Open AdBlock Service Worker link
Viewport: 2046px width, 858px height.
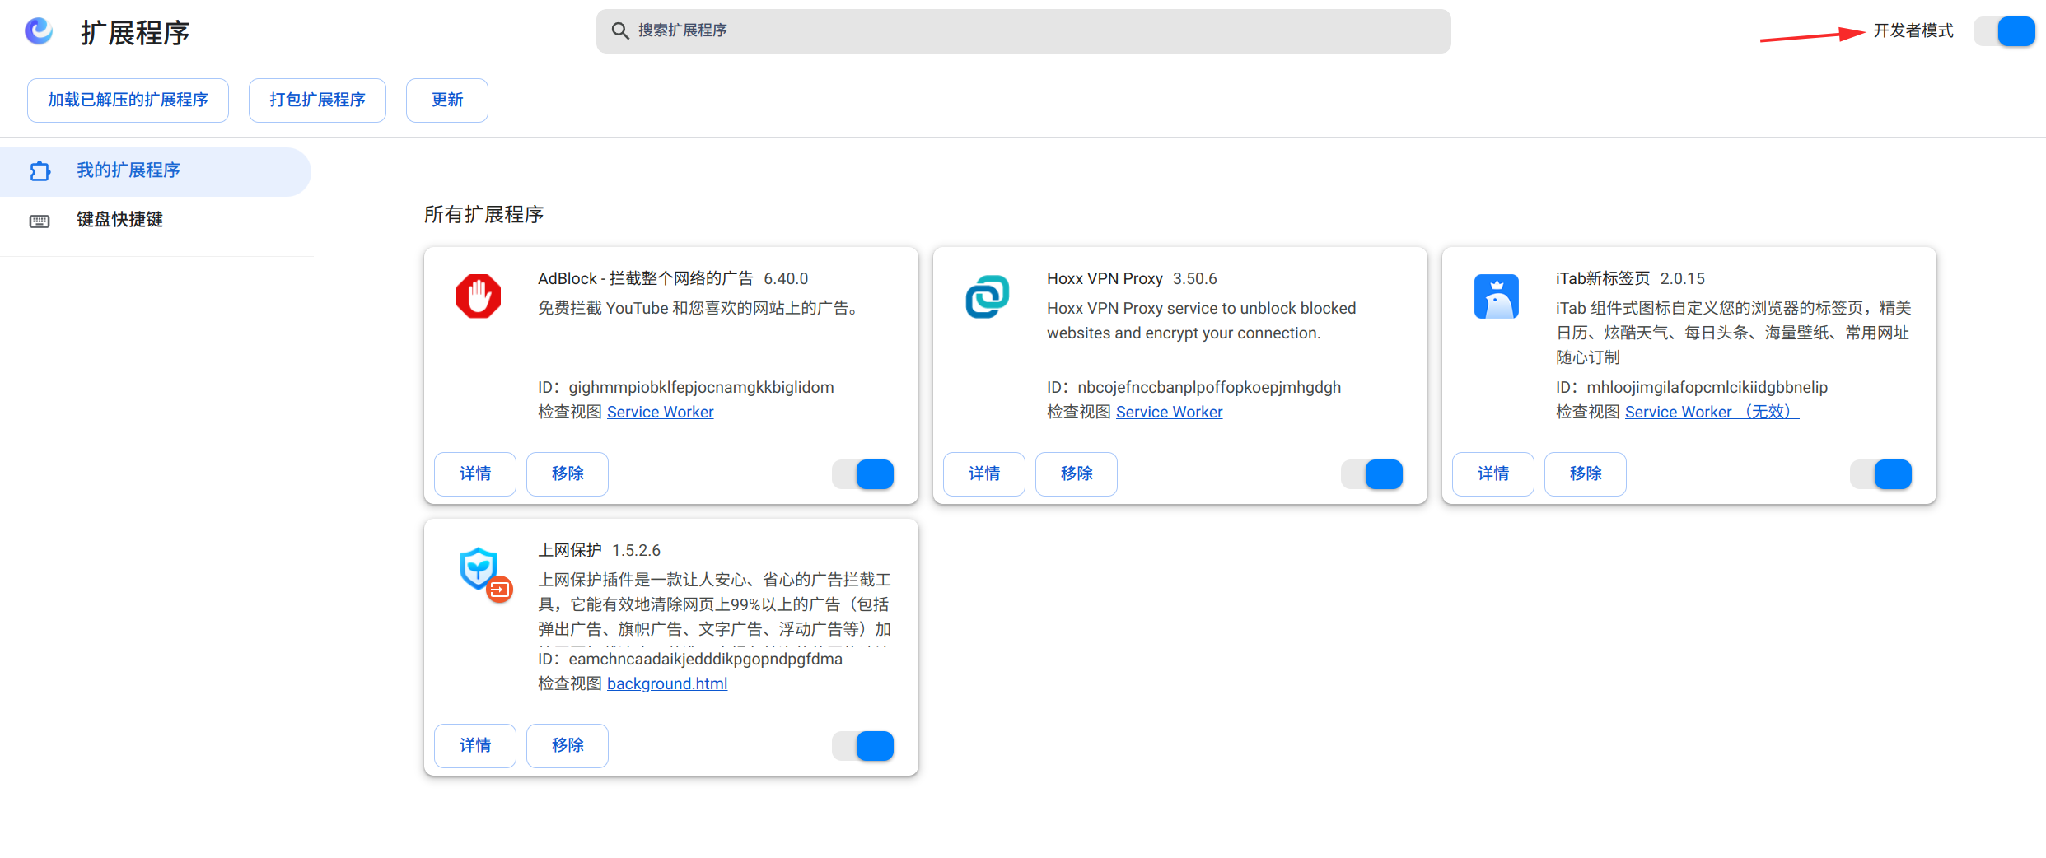coord(661,412)
